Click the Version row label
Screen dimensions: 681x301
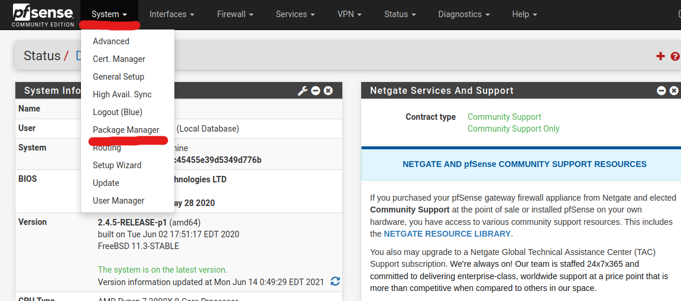[33, 222]
